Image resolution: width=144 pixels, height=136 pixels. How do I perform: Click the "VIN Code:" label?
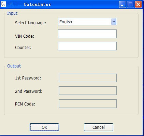click(25, 36)
